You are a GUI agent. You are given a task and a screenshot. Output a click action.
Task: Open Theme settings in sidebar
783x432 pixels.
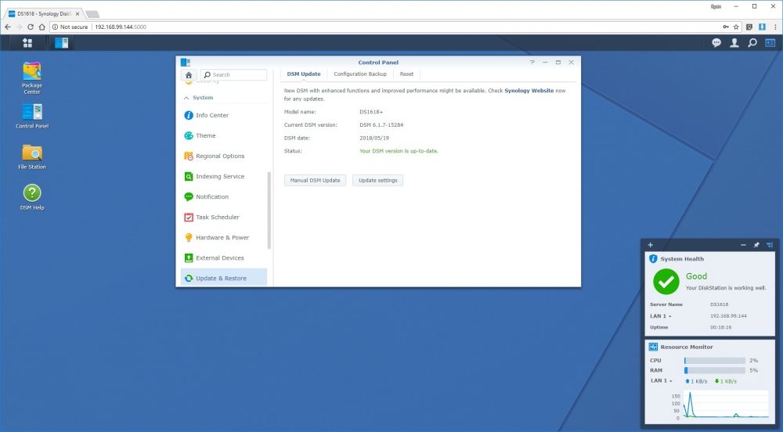pyautogui.click(x=223, y=135)
